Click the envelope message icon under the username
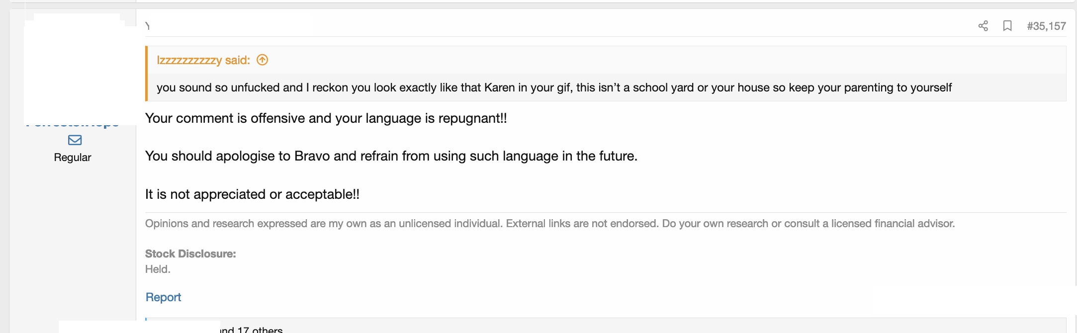 75,140
